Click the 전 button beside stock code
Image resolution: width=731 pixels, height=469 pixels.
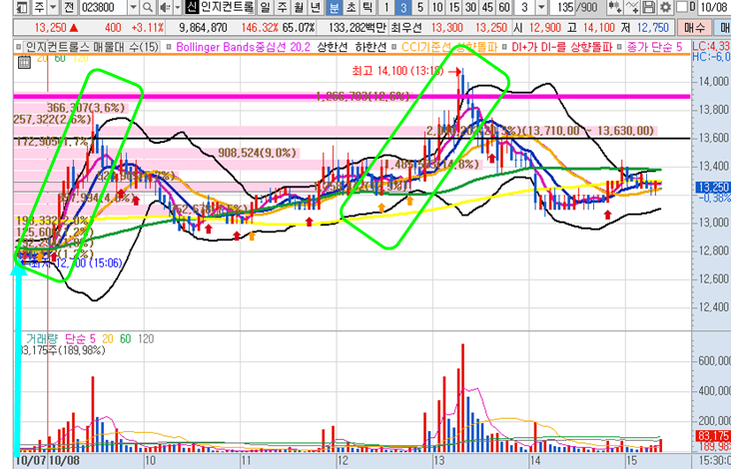(x=69, y=7)
